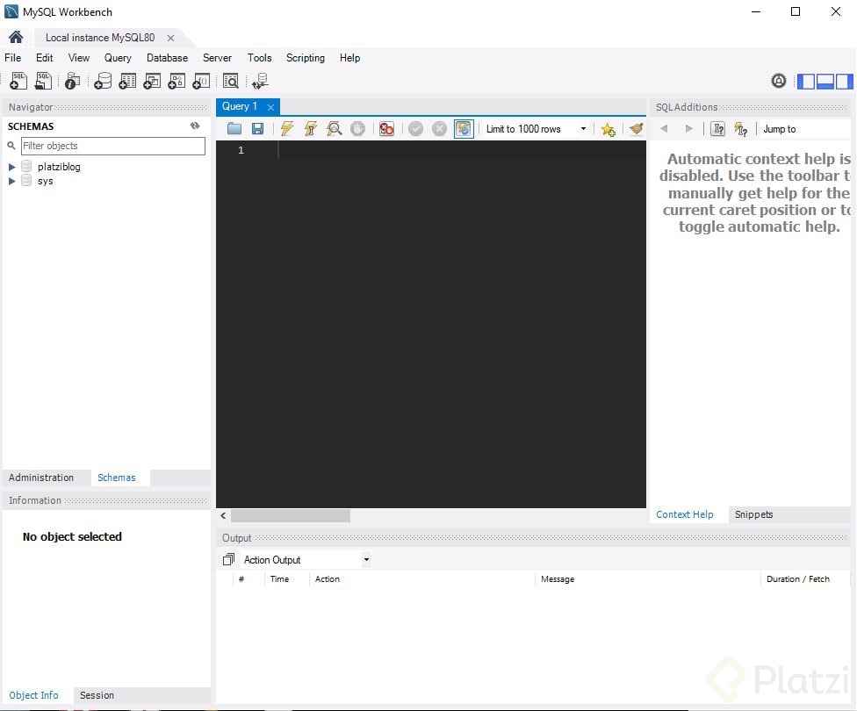Select the platziblog schema name
Screen dimensions: 857x711
click(59, 167)
